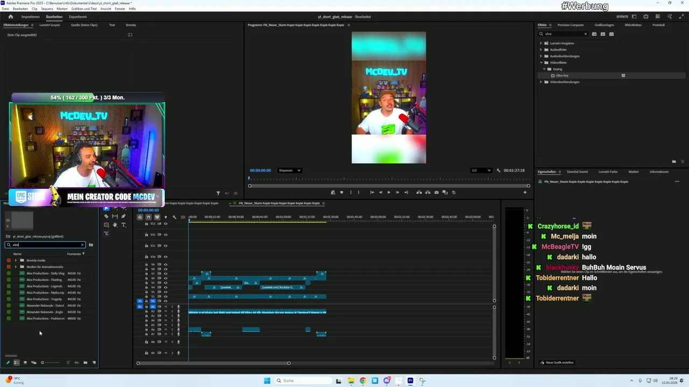
Task: Select the Hand tool
Action: [115, 225]
